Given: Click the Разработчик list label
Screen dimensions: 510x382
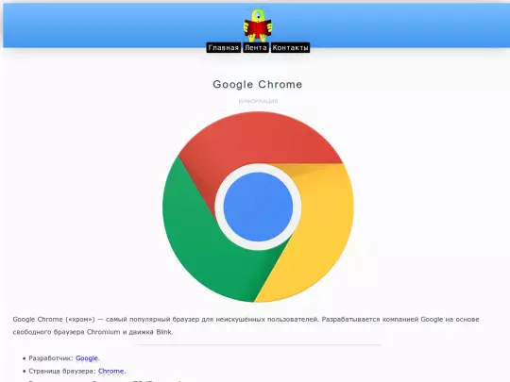Looking at the screenshot, I should coord(51,358).
